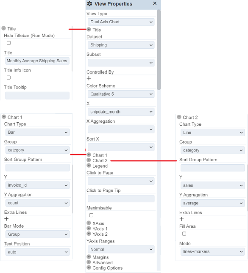Screen dimensions: 248x273
Task: Add Extra Lines in the Chart 1 panel
Action: point(6,219)
